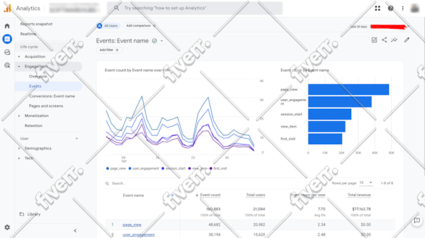Click the top search Analytics field
The width and height of the screenshot is (425, 238).
coord(194,8)
